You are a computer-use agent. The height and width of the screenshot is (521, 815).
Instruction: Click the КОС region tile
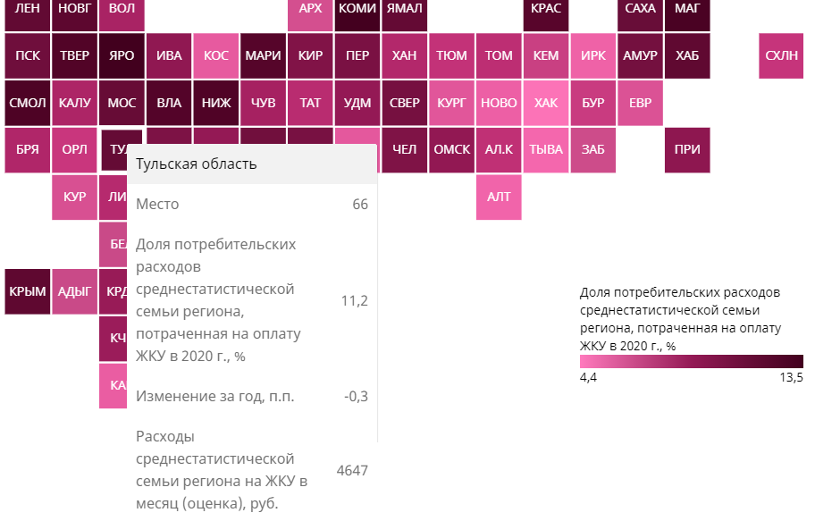click(x=216, y=55)
